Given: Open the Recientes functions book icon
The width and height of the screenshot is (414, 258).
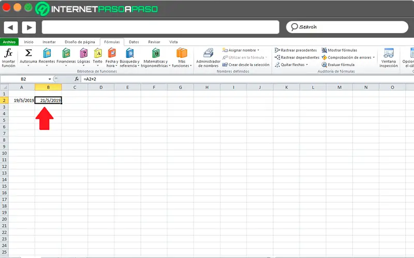Looking at the screenshot, I should (47, 53).
